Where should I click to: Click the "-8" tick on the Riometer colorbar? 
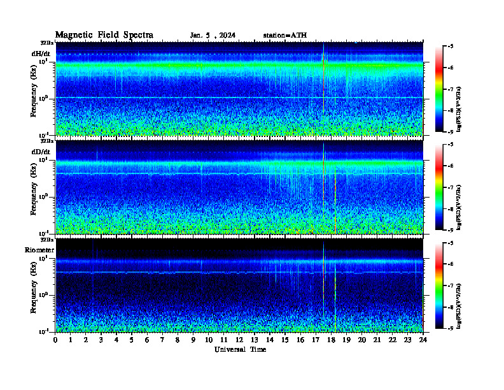tap(451, 307)
